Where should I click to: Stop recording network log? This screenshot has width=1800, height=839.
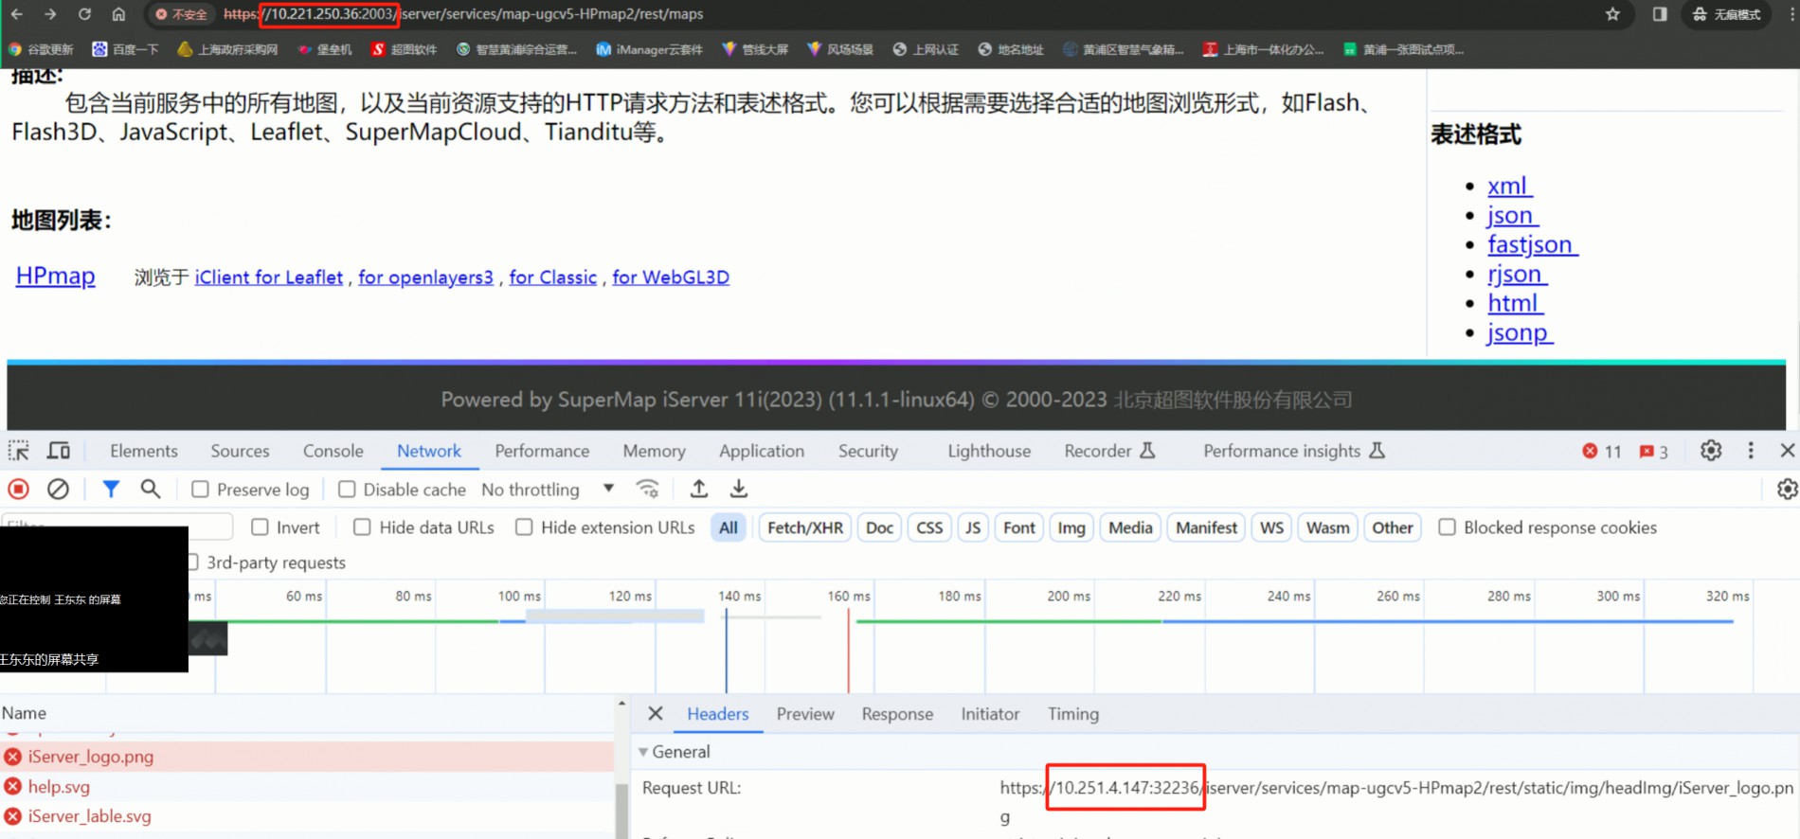[x=18, y=490]
